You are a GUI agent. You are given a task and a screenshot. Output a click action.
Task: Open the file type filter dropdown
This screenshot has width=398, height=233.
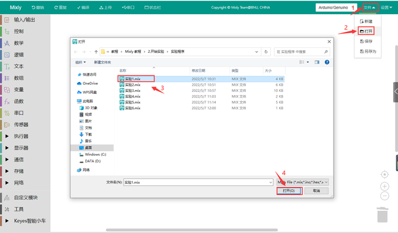coord(302,182)
